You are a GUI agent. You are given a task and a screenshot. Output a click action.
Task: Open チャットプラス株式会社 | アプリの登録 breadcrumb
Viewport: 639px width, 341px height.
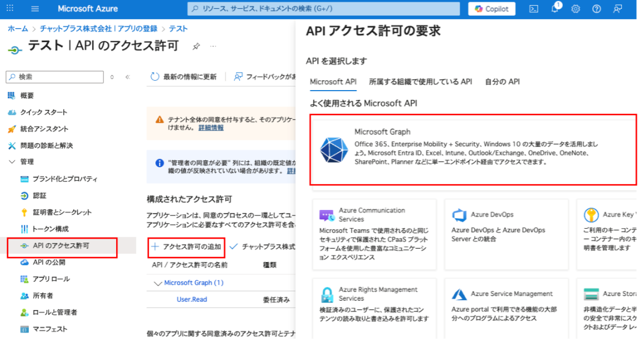(98, 29)
